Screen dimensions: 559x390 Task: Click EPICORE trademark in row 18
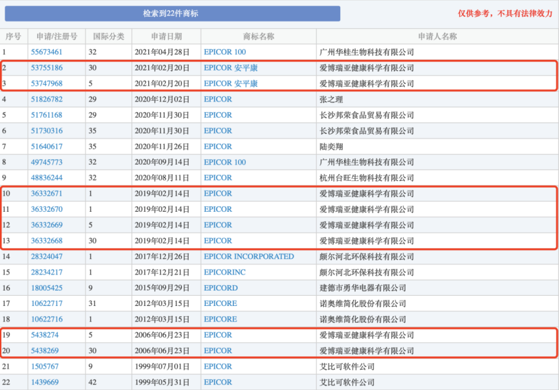tap(220, 319)
